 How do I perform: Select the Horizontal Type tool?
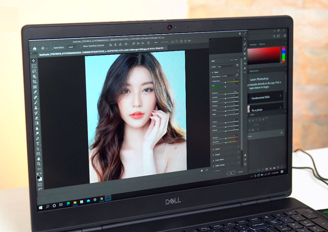(x=38, y=144)
